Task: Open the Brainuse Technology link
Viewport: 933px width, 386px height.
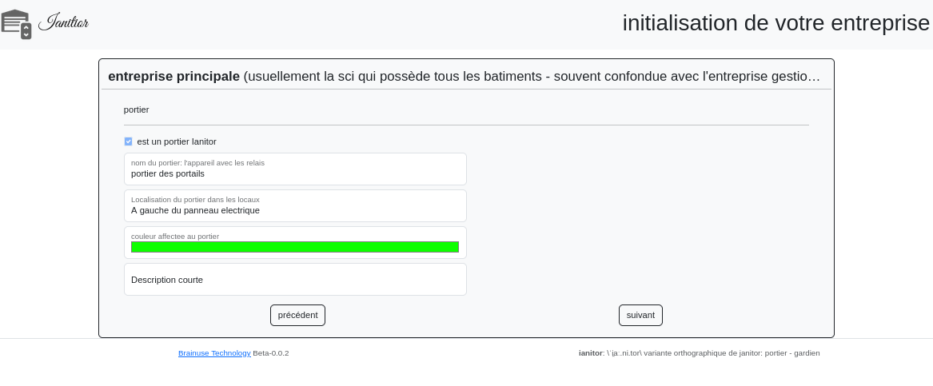Action: (x=214, y=353)
